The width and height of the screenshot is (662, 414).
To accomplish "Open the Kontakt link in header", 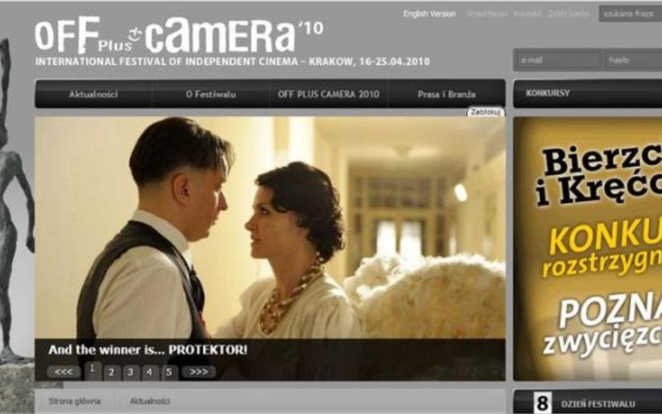I will pos(527,14).
